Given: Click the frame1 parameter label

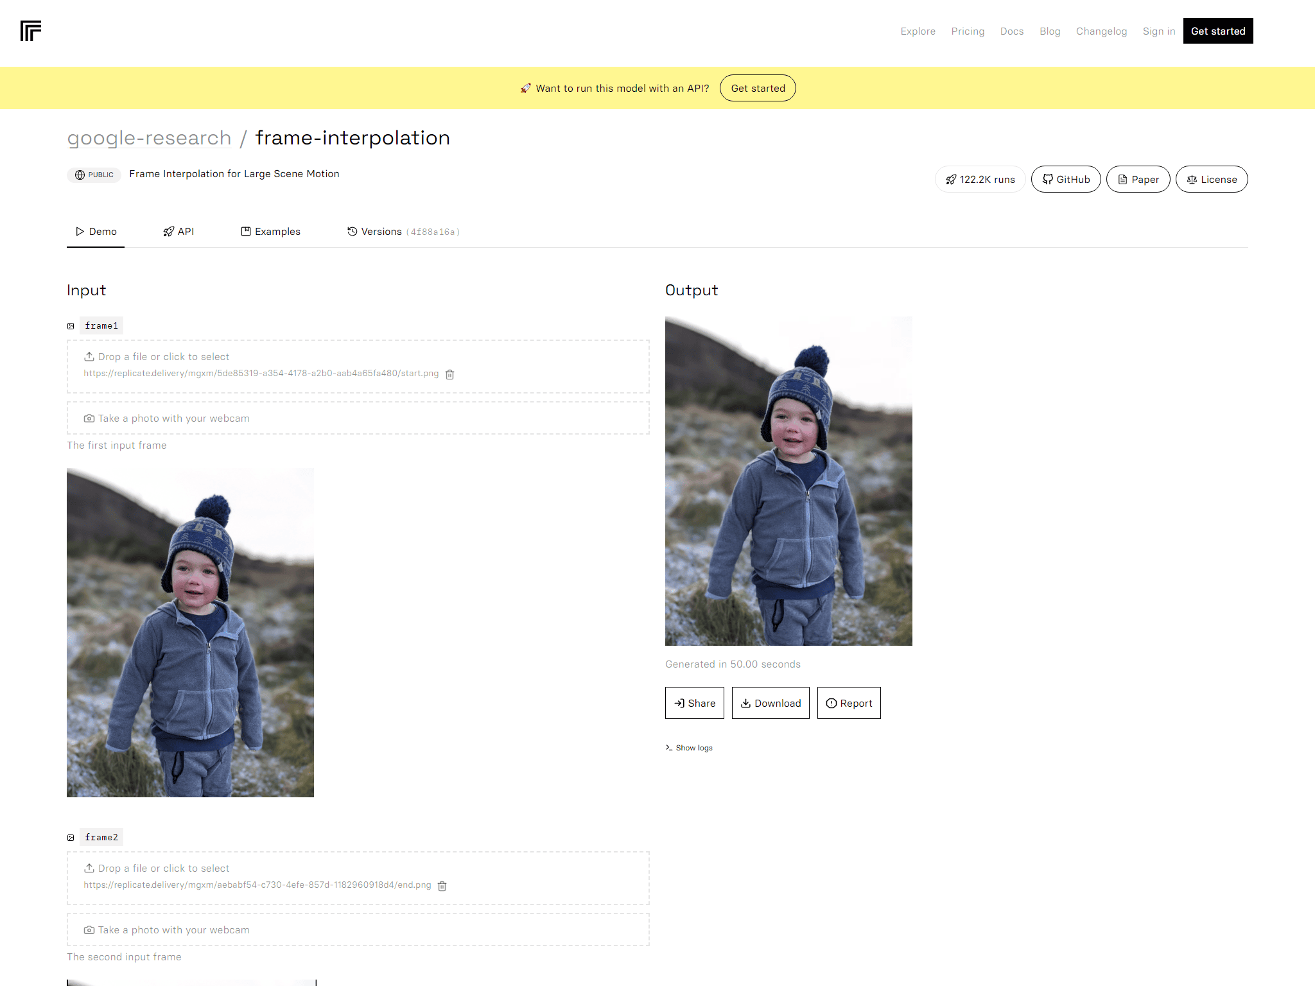Looking at the screenshot, I should [101, 325].
